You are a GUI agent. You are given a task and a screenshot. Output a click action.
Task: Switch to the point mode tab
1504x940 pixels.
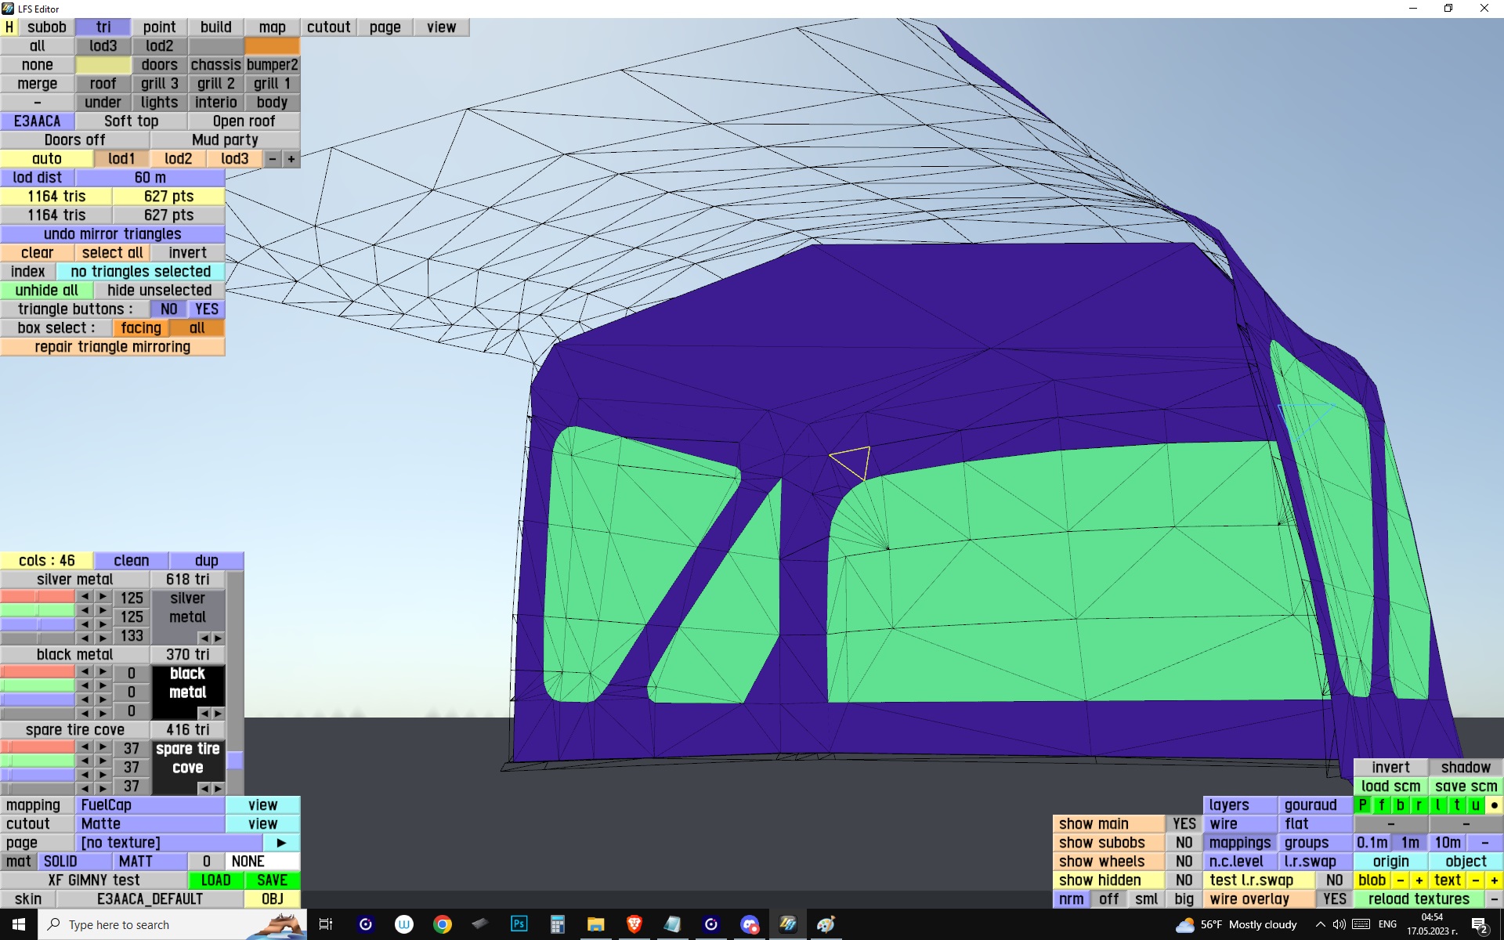(159, 27)
